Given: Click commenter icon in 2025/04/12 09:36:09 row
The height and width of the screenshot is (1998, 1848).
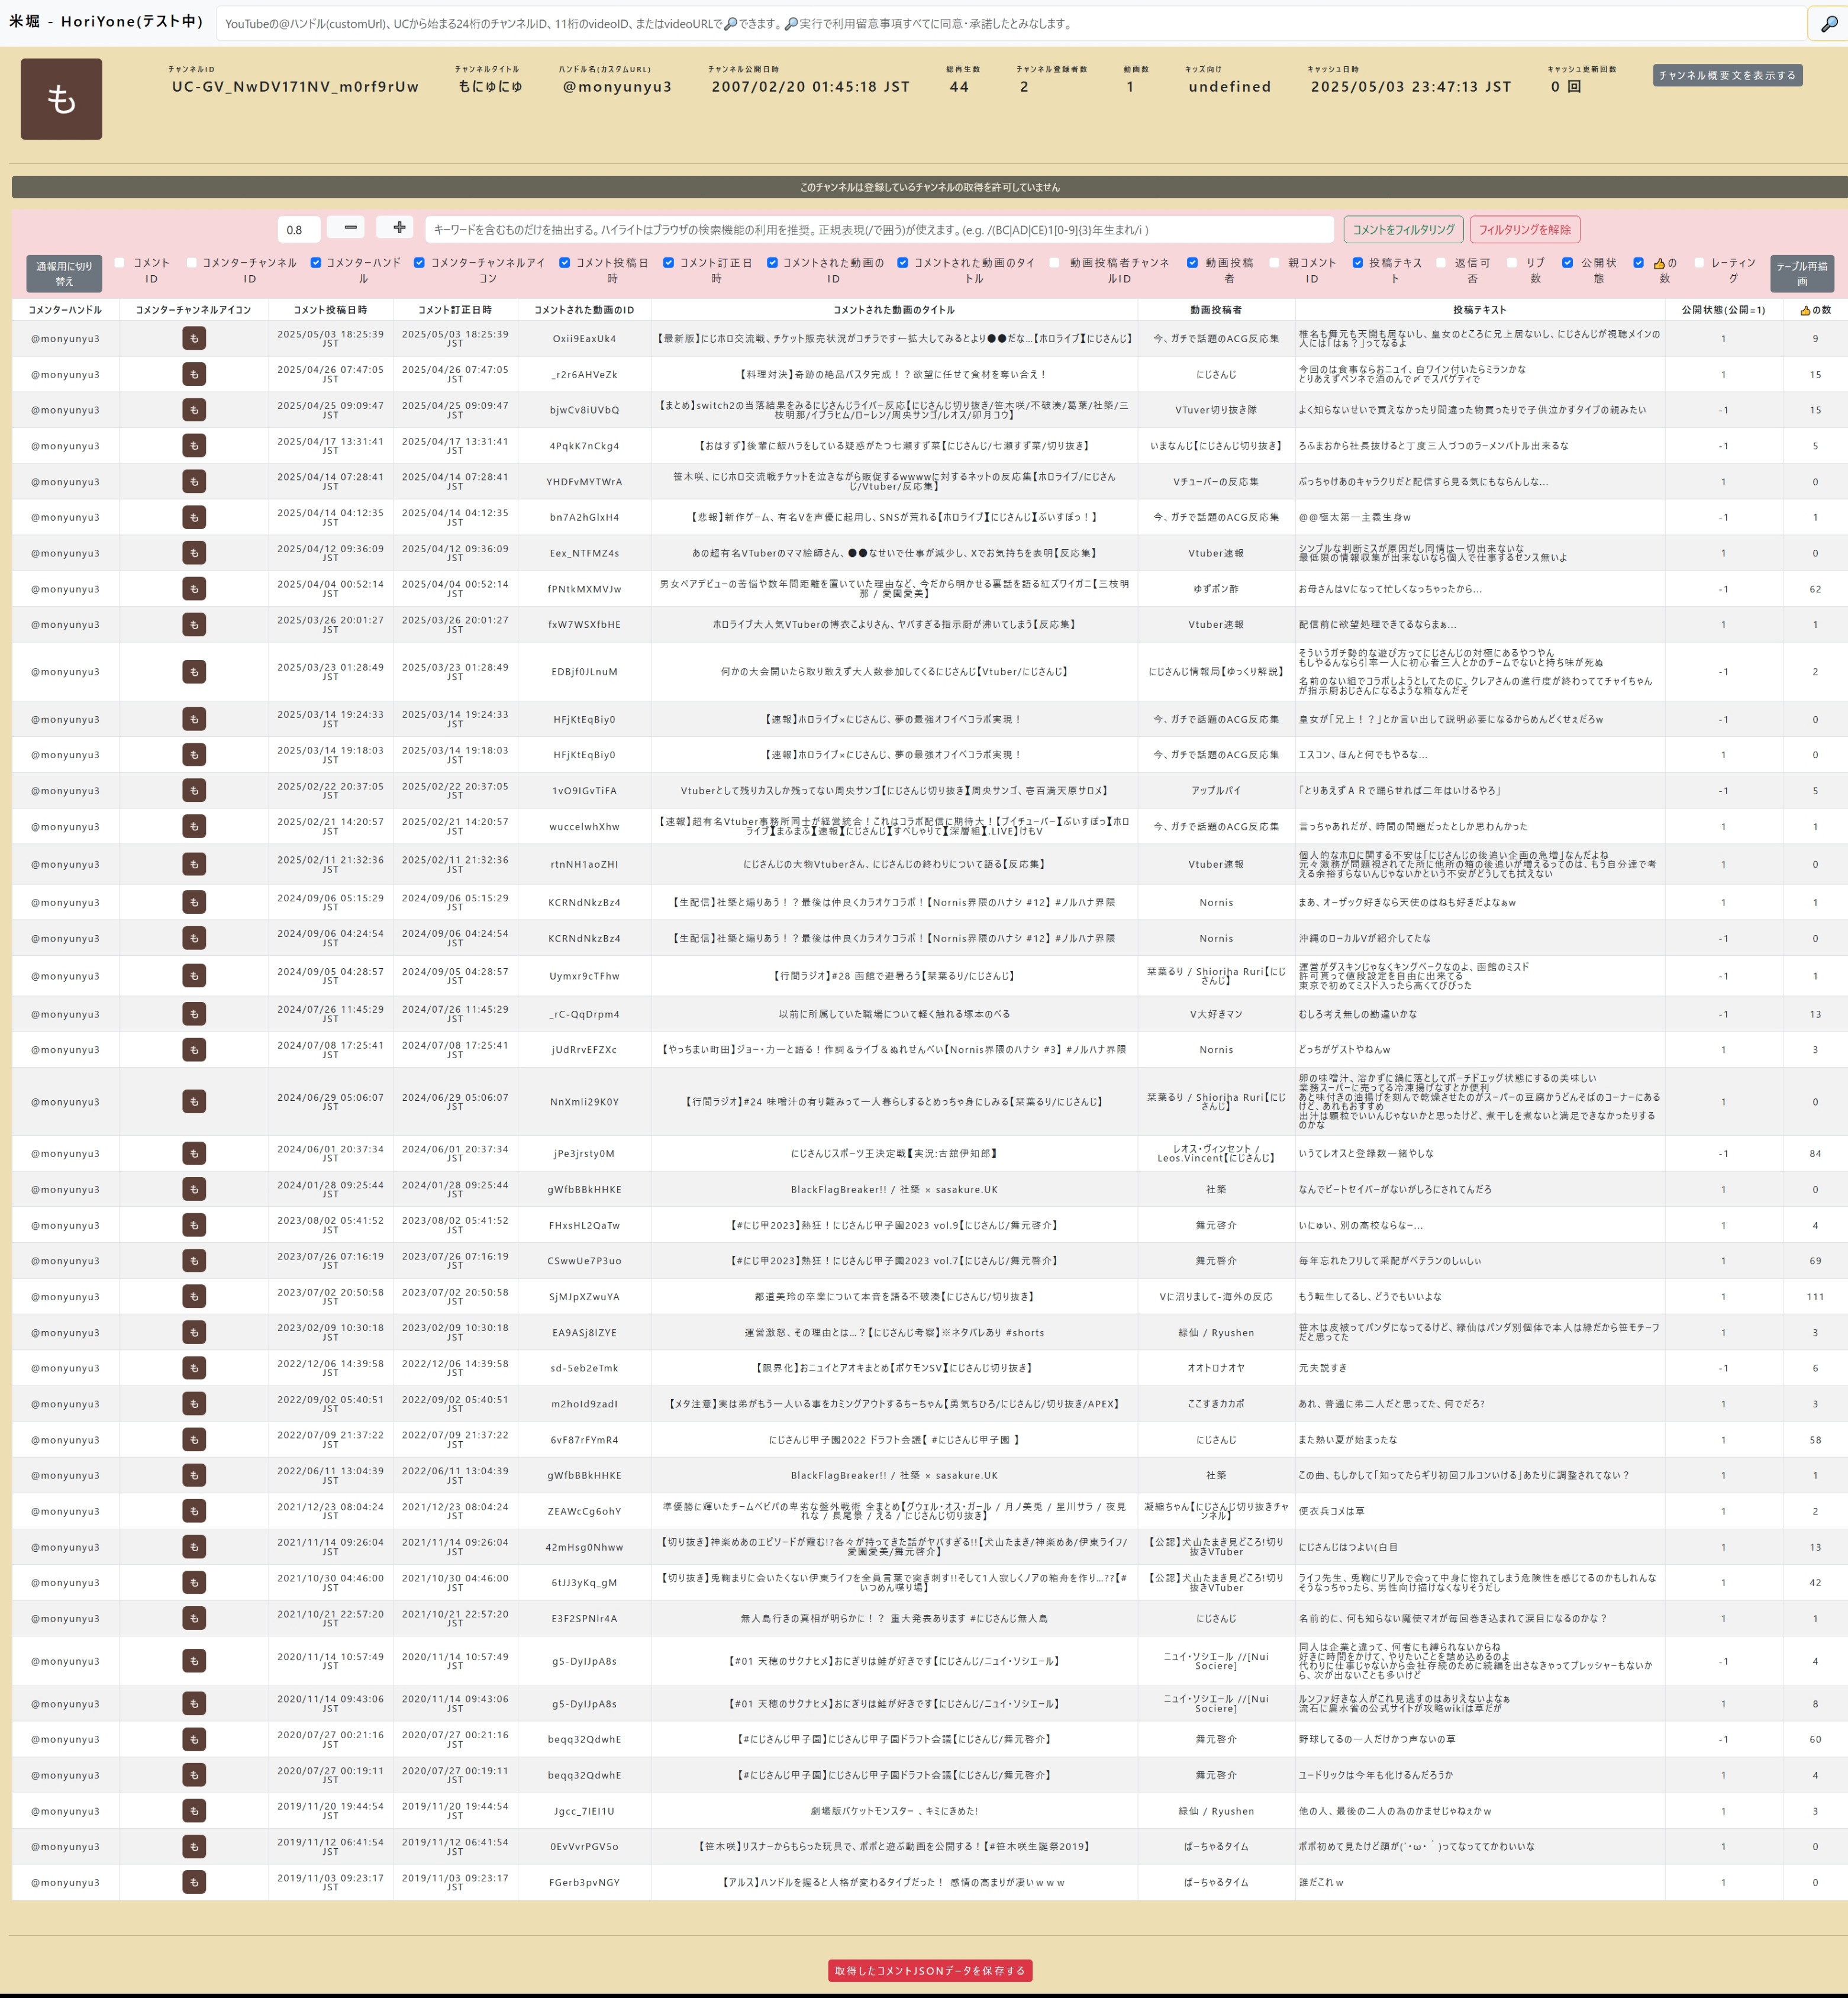Looking at the screenshot, I should 194,553.
